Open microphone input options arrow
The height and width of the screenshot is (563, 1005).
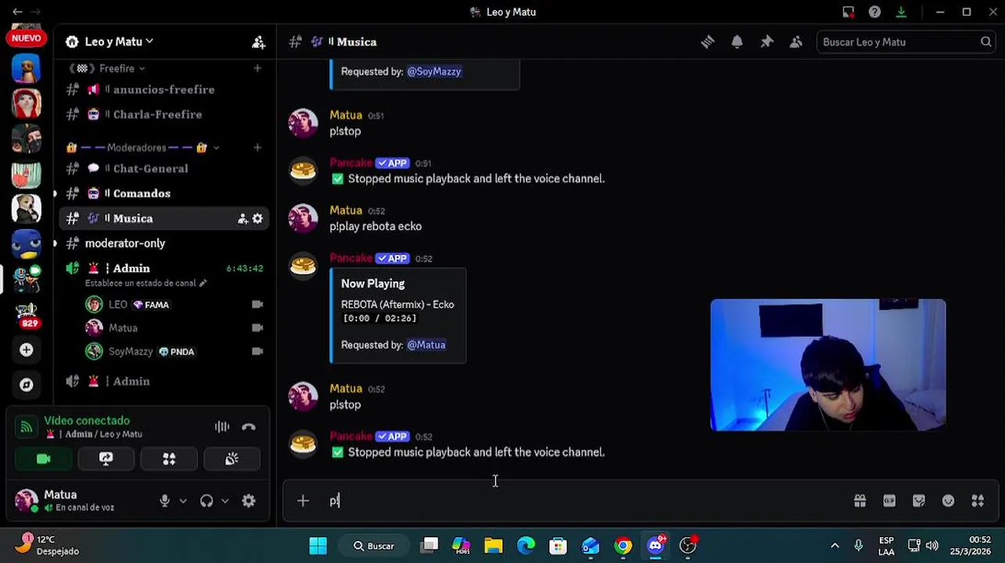point(183,501)
